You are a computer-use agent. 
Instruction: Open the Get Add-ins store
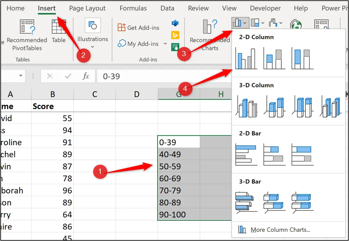tap(138, 28)
